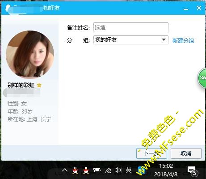
Task: Click the 性别: 女 gender text
Action: (x=17, y=104)
